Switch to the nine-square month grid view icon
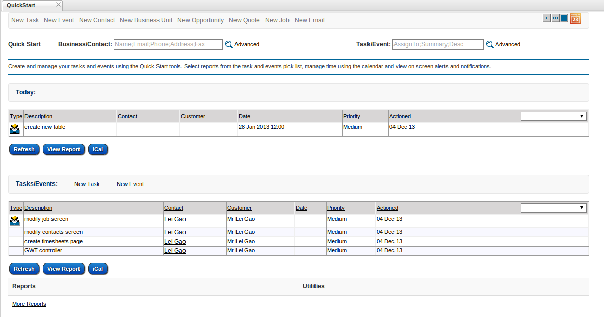Screen dimensions: 604x317 click(x=564, y=18)
